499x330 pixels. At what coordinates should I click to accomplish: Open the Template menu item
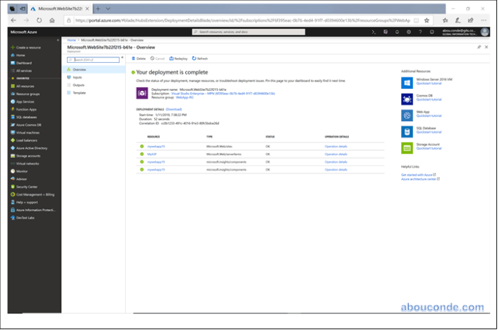pos(79,92)
